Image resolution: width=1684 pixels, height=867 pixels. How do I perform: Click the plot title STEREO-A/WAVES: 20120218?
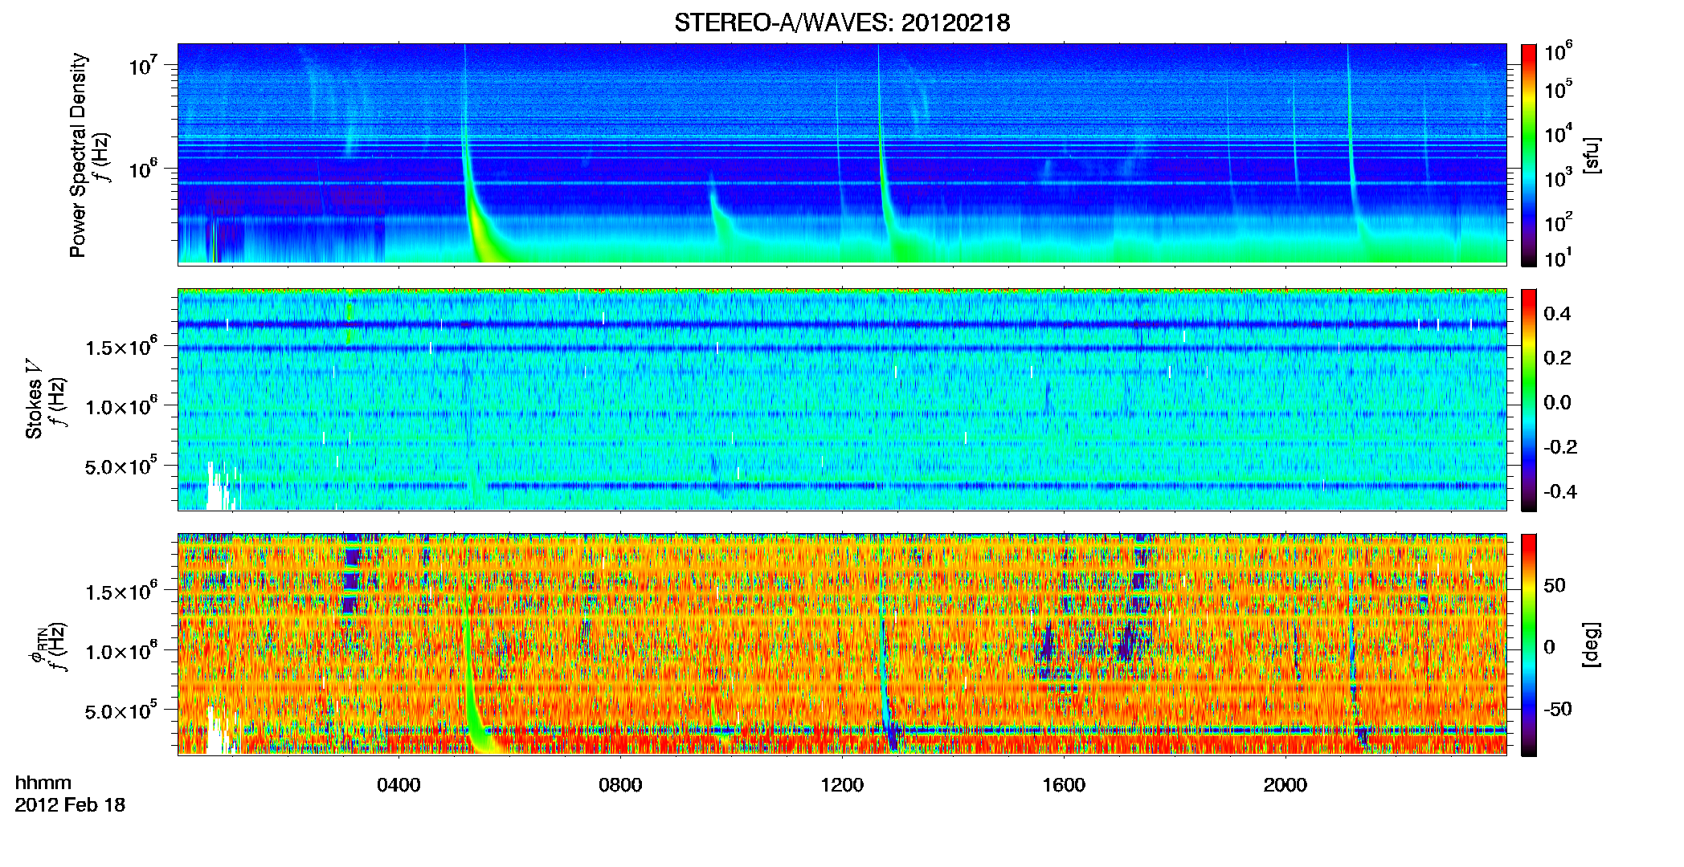842,22
